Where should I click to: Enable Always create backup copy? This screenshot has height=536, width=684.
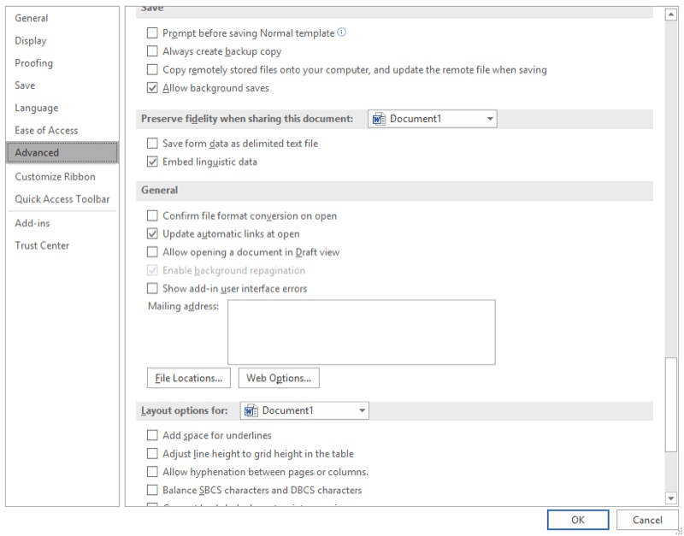pyautogui.click(x=152, y=51)
